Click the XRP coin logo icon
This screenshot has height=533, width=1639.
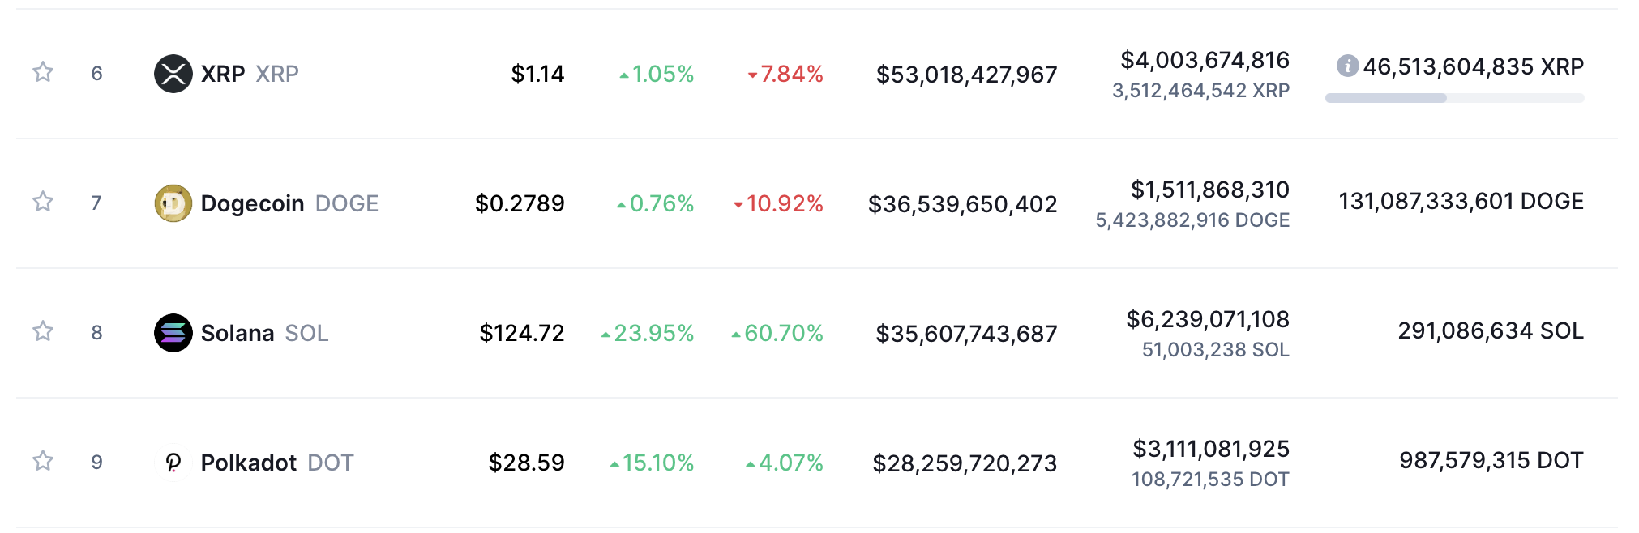tap(173, 74)
